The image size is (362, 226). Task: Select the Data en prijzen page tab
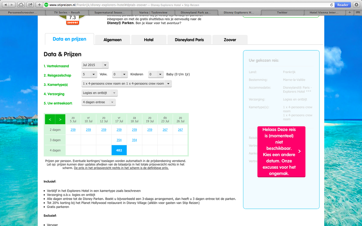(69, 39)
